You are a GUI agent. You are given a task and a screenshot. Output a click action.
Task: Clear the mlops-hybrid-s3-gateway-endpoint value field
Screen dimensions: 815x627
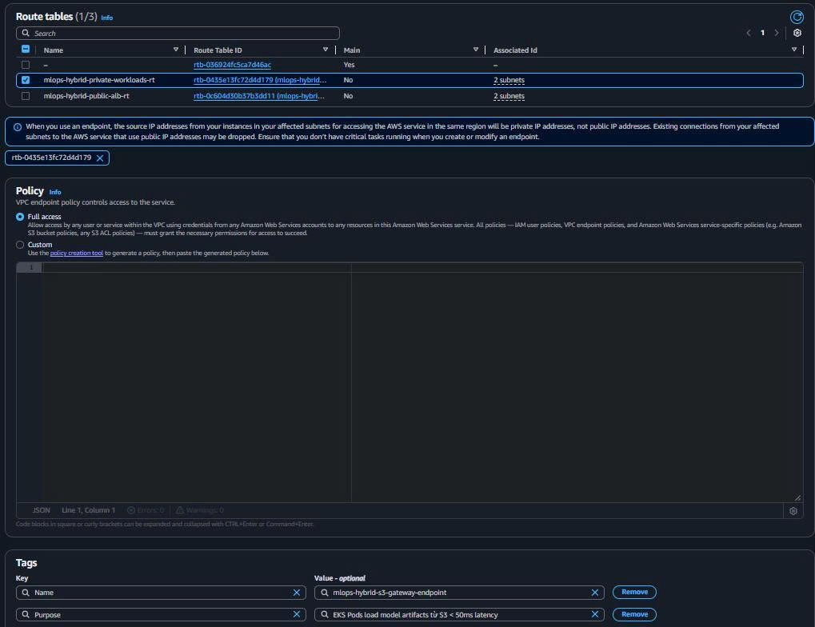tap(594, 592)
